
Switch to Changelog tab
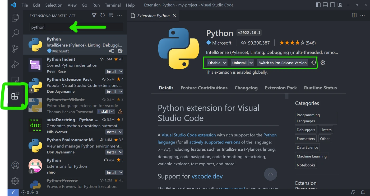point(246,88)
